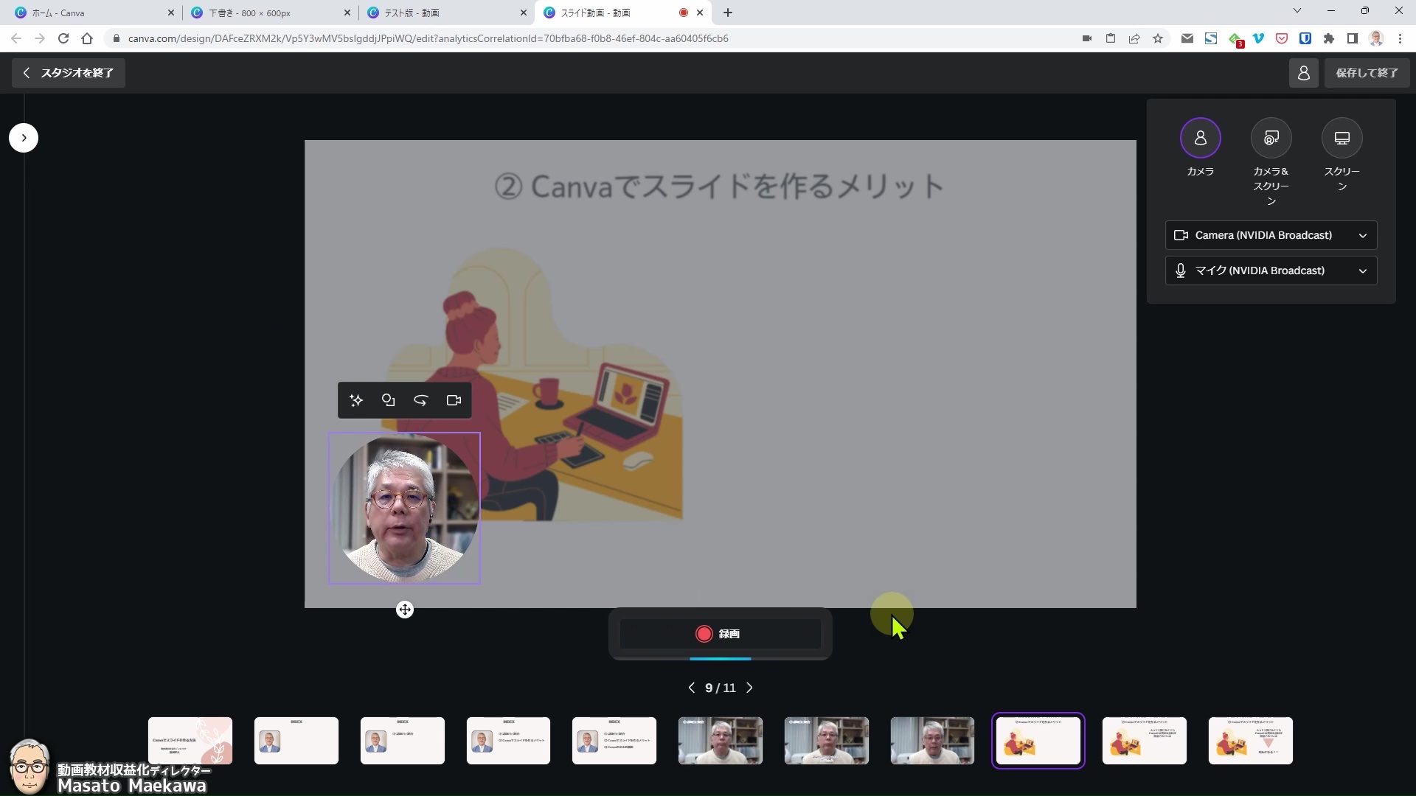Select slide thumbnail 3 in filmstrip
The height and width of the screenshot is (796, 1416).
(x=403, y=741)
